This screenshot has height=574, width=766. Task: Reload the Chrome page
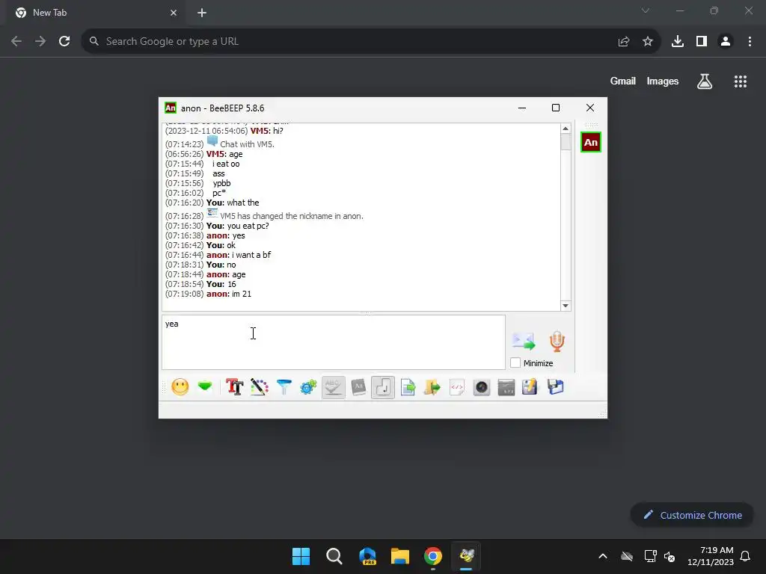pyautogui.click(x=64, y=42)
